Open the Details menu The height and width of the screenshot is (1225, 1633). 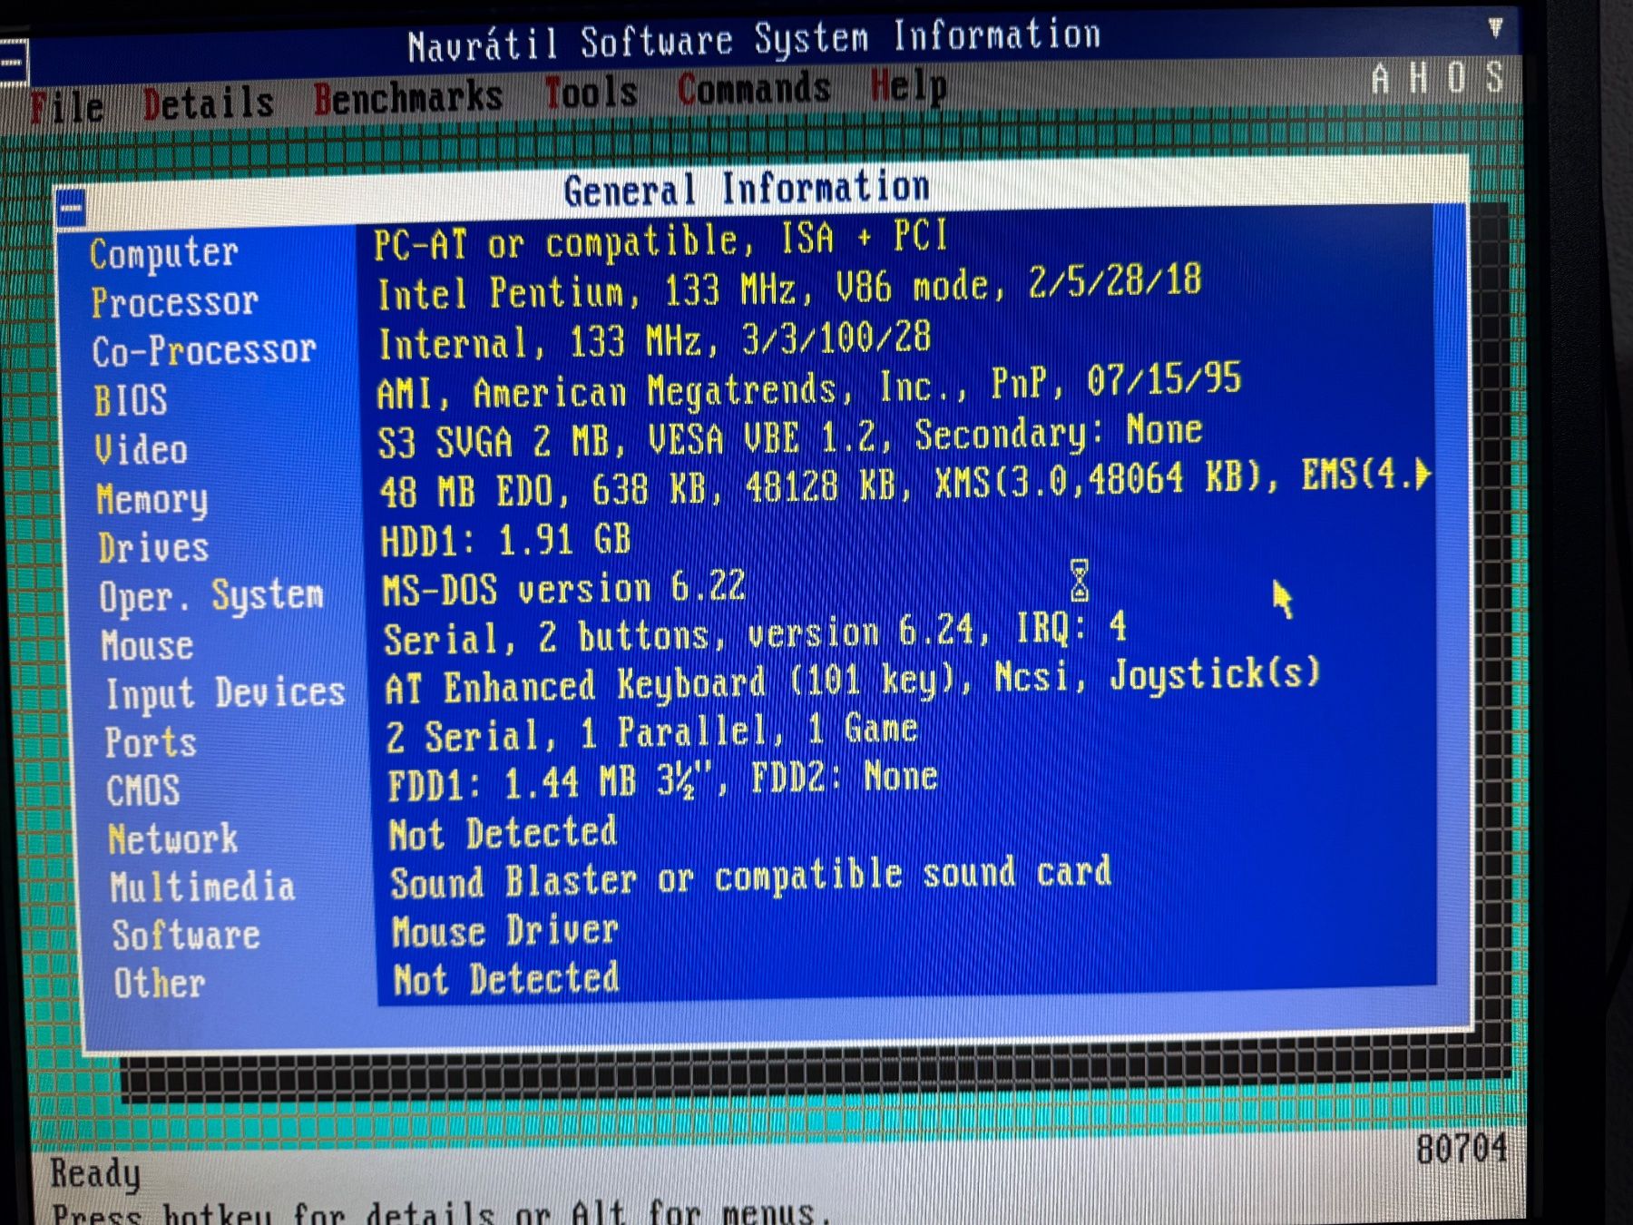[x=208, y=103]
